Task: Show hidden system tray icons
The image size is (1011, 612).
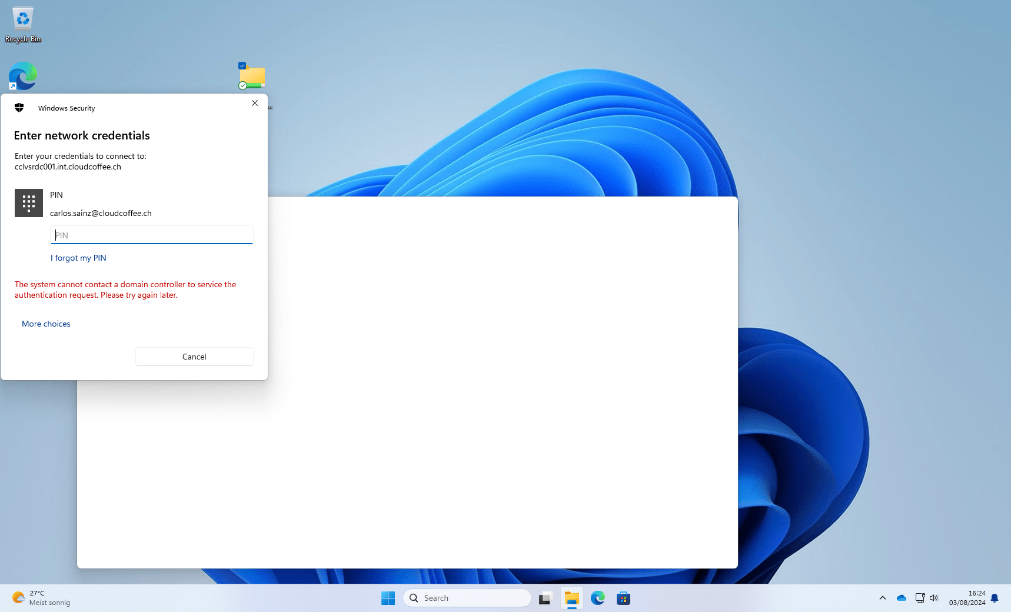Action: coord(883,597)
